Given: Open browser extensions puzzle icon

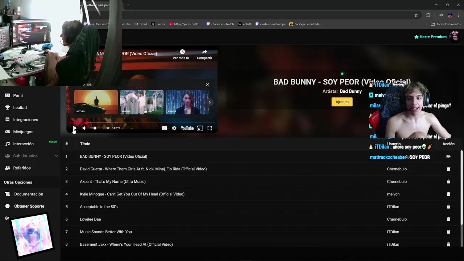Looking at the screenshot, I should point(428,15).
